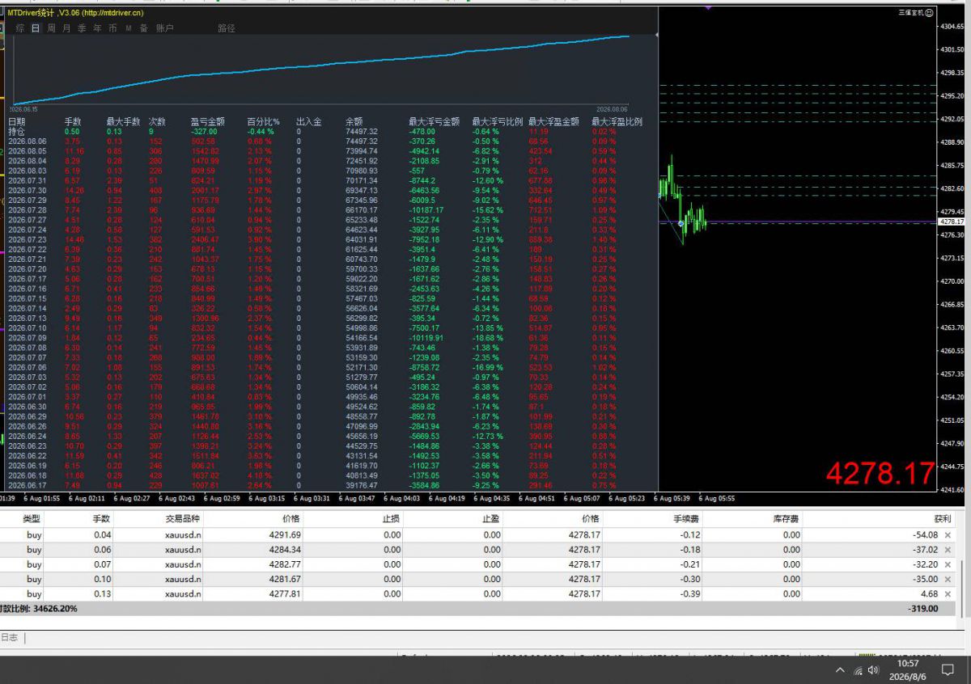Open the notification center icon
Viewport: 971px width, 684px height.
(948, 670)
